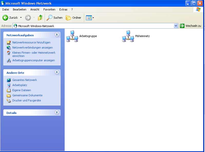The image size is (205, 152).
Task: Click the address bar network icon
Action: pyautogui.click(x=15, y=26)
